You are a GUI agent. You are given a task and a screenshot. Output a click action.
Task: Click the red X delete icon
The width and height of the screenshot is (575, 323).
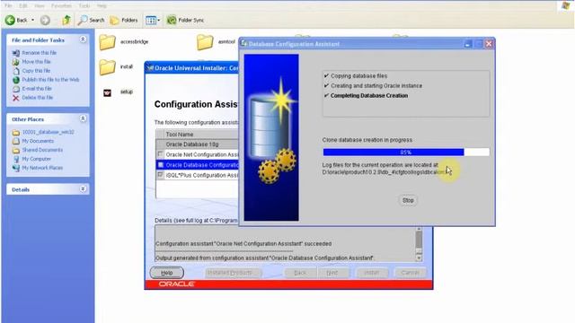pos(16,98)
